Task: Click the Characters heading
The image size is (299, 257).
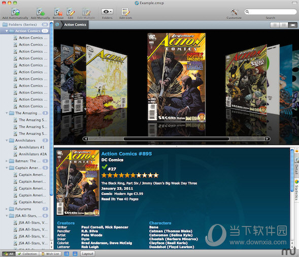Action: point(160,223)
